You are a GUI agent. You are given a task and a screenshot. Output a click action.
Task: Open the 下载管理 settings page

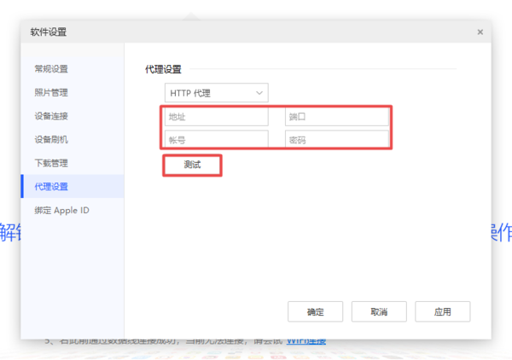[x=51, y=163]
